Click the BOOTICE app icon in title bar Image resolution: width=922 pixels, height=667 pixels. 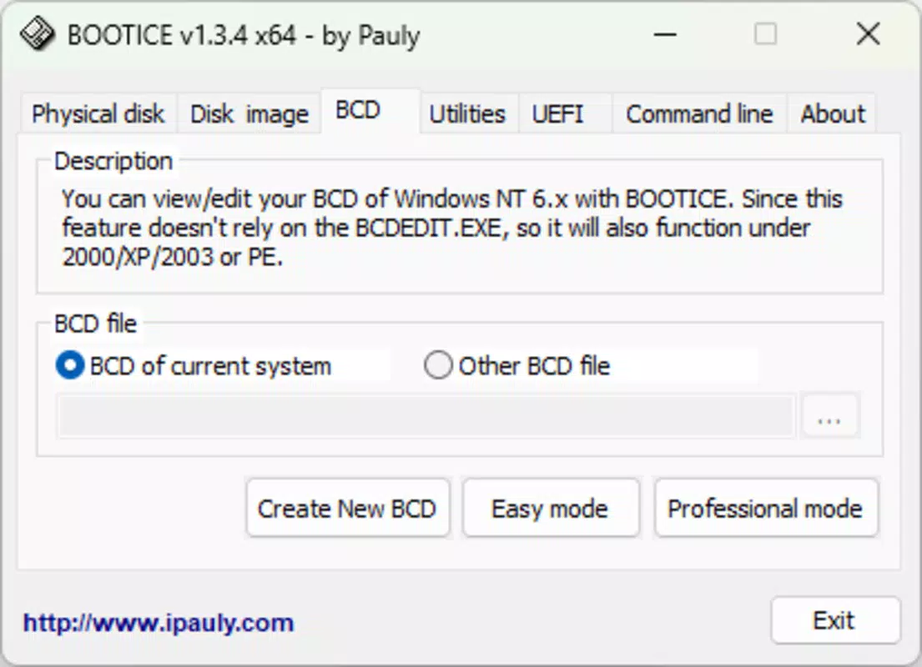click(x=37, y=34)
